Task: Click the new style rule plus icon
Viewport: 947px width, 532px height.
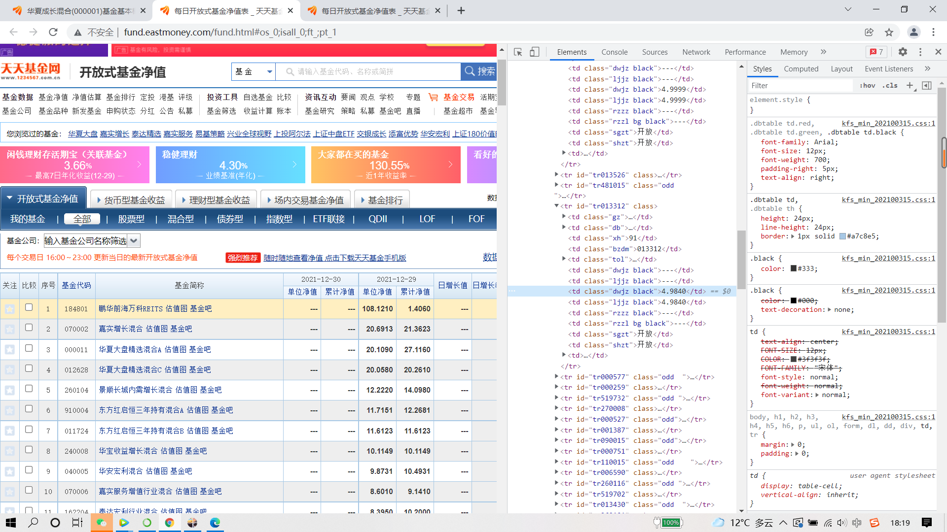Action: [910, 85]
